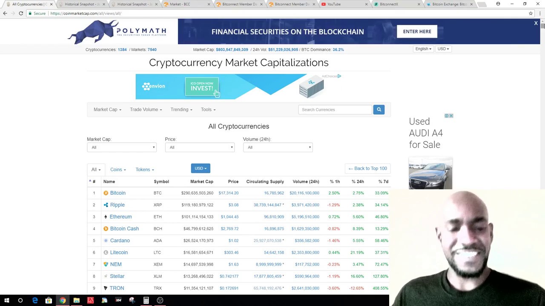Click the Ripple coin logo icon
Viewport: 545px width, 306px height.
pyautogui.click(x=106, y=205)
